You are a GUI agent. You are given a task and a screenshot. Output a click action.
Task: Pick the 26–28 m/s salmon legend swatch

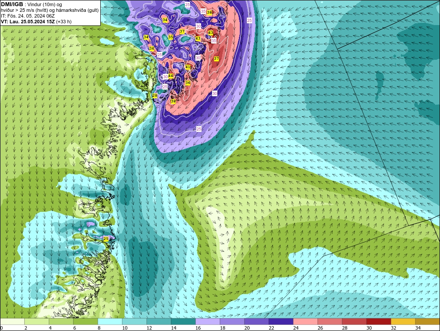tap(330, 321)
